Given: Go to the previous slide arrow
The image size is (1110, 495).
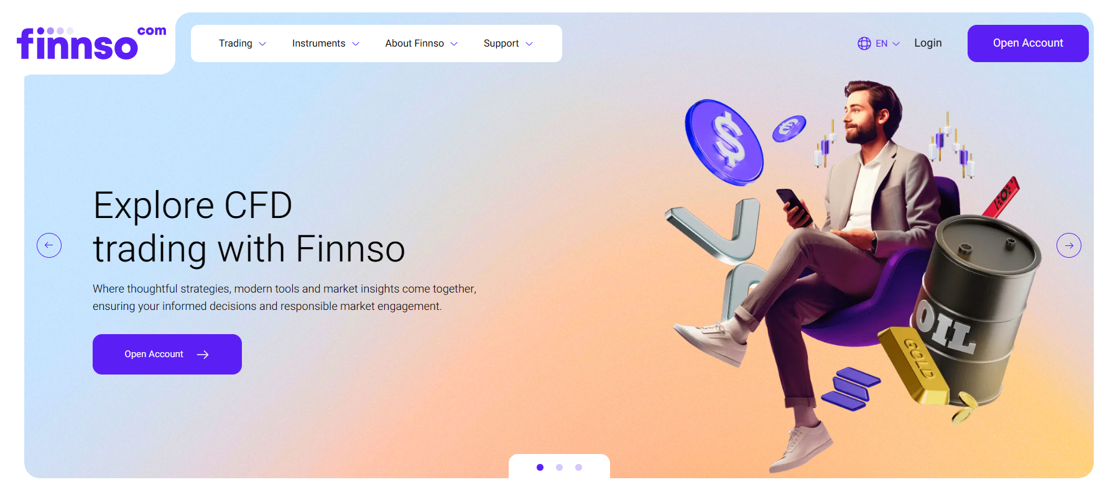Looking at the screenshot, I should click(49, 245).
